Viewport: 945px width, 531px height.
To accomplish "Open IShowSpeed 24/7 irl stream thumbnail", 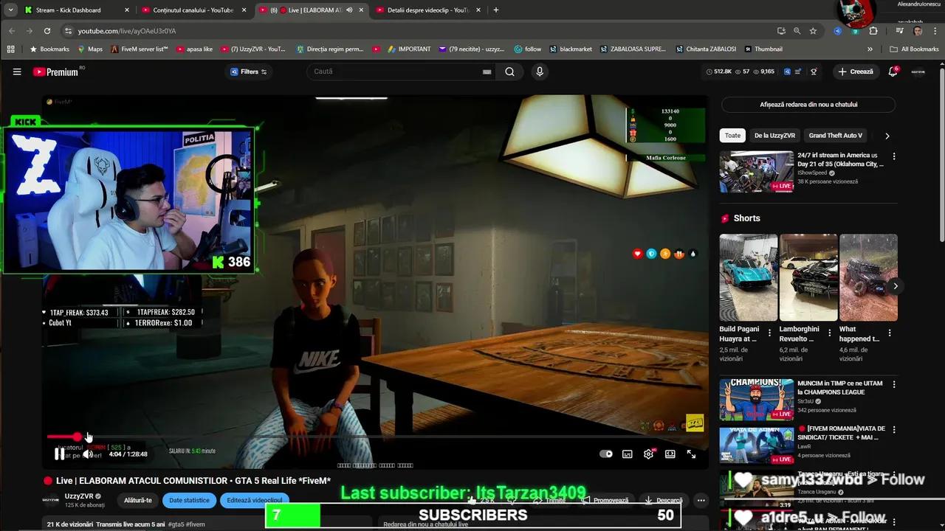I will click(x=757, y=172).
